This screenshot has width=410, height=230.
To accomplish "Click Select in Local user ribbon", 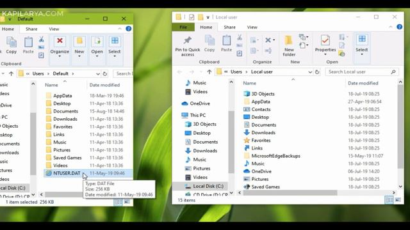I will pos(361,45).
